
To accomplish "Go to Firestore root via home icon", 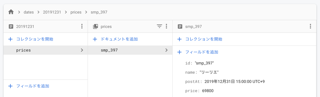I will pyautogui.click(x=11, y=12).
